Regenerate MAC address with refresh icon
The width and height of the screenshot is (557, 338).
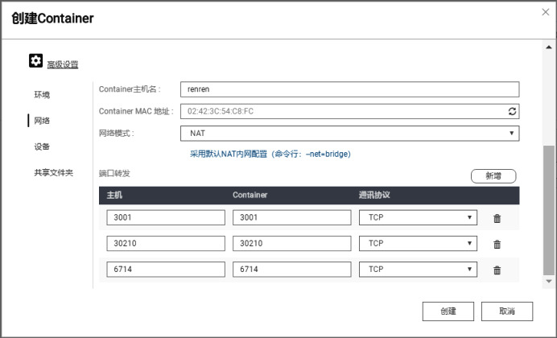point(512,112)
